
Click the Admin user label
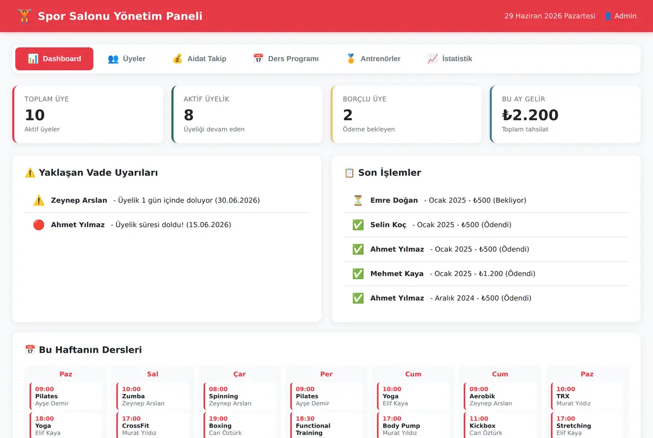[x=625, y=16]
